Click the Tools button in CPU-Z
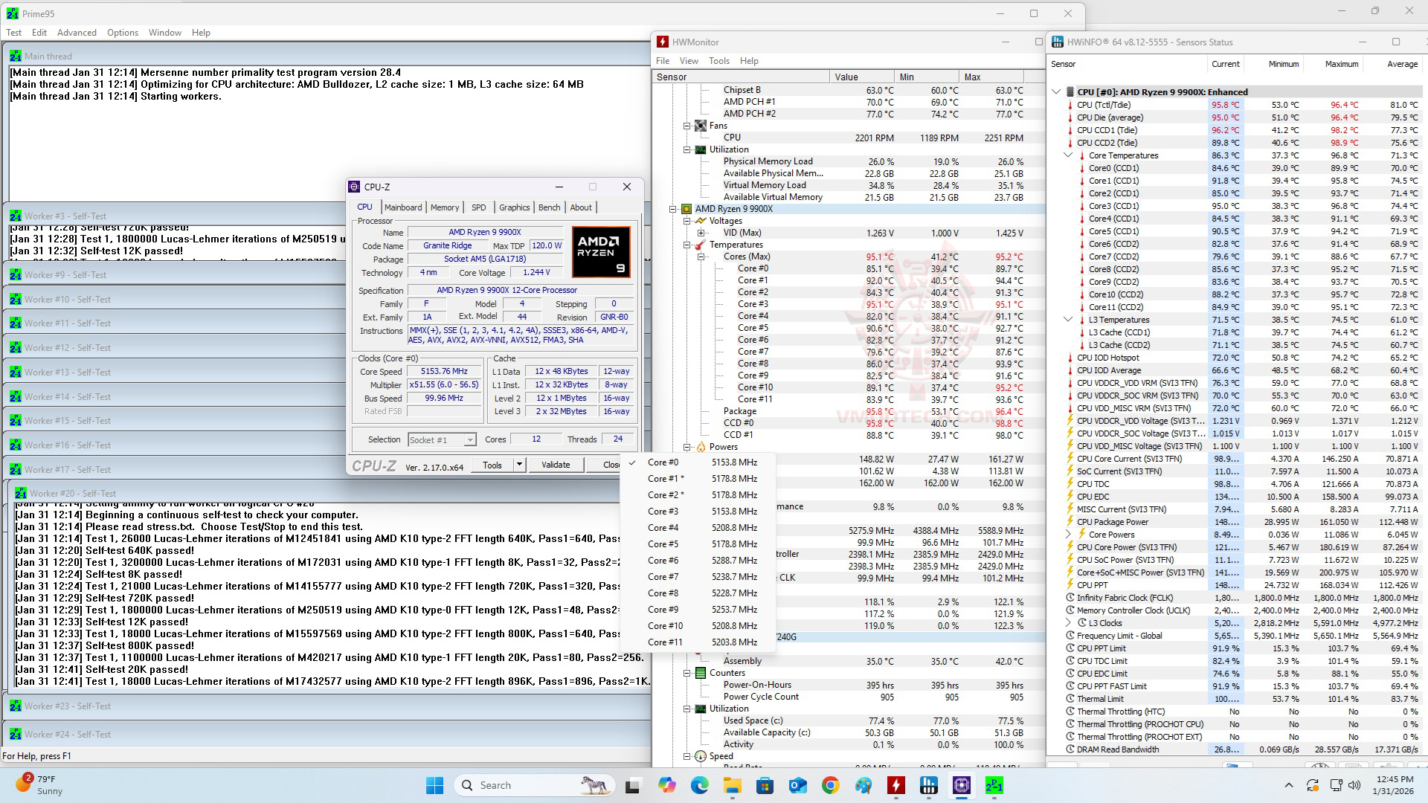This screenshot has height=803, width=1428. pyautogui.click(x=492, y=465)
